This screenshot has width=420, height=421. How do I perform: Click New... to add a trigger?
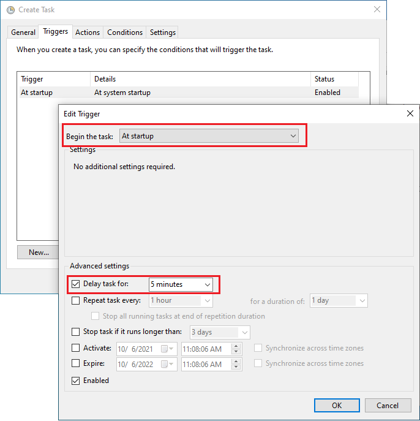tap(39, 252)
